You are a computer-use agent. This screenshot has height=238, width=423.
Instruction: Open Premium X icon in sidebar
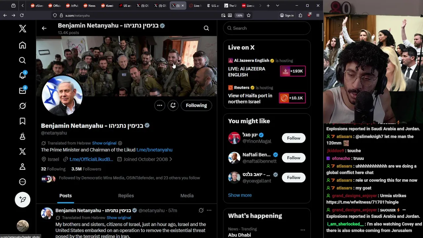pyautogui.click(x=22, y=151)
